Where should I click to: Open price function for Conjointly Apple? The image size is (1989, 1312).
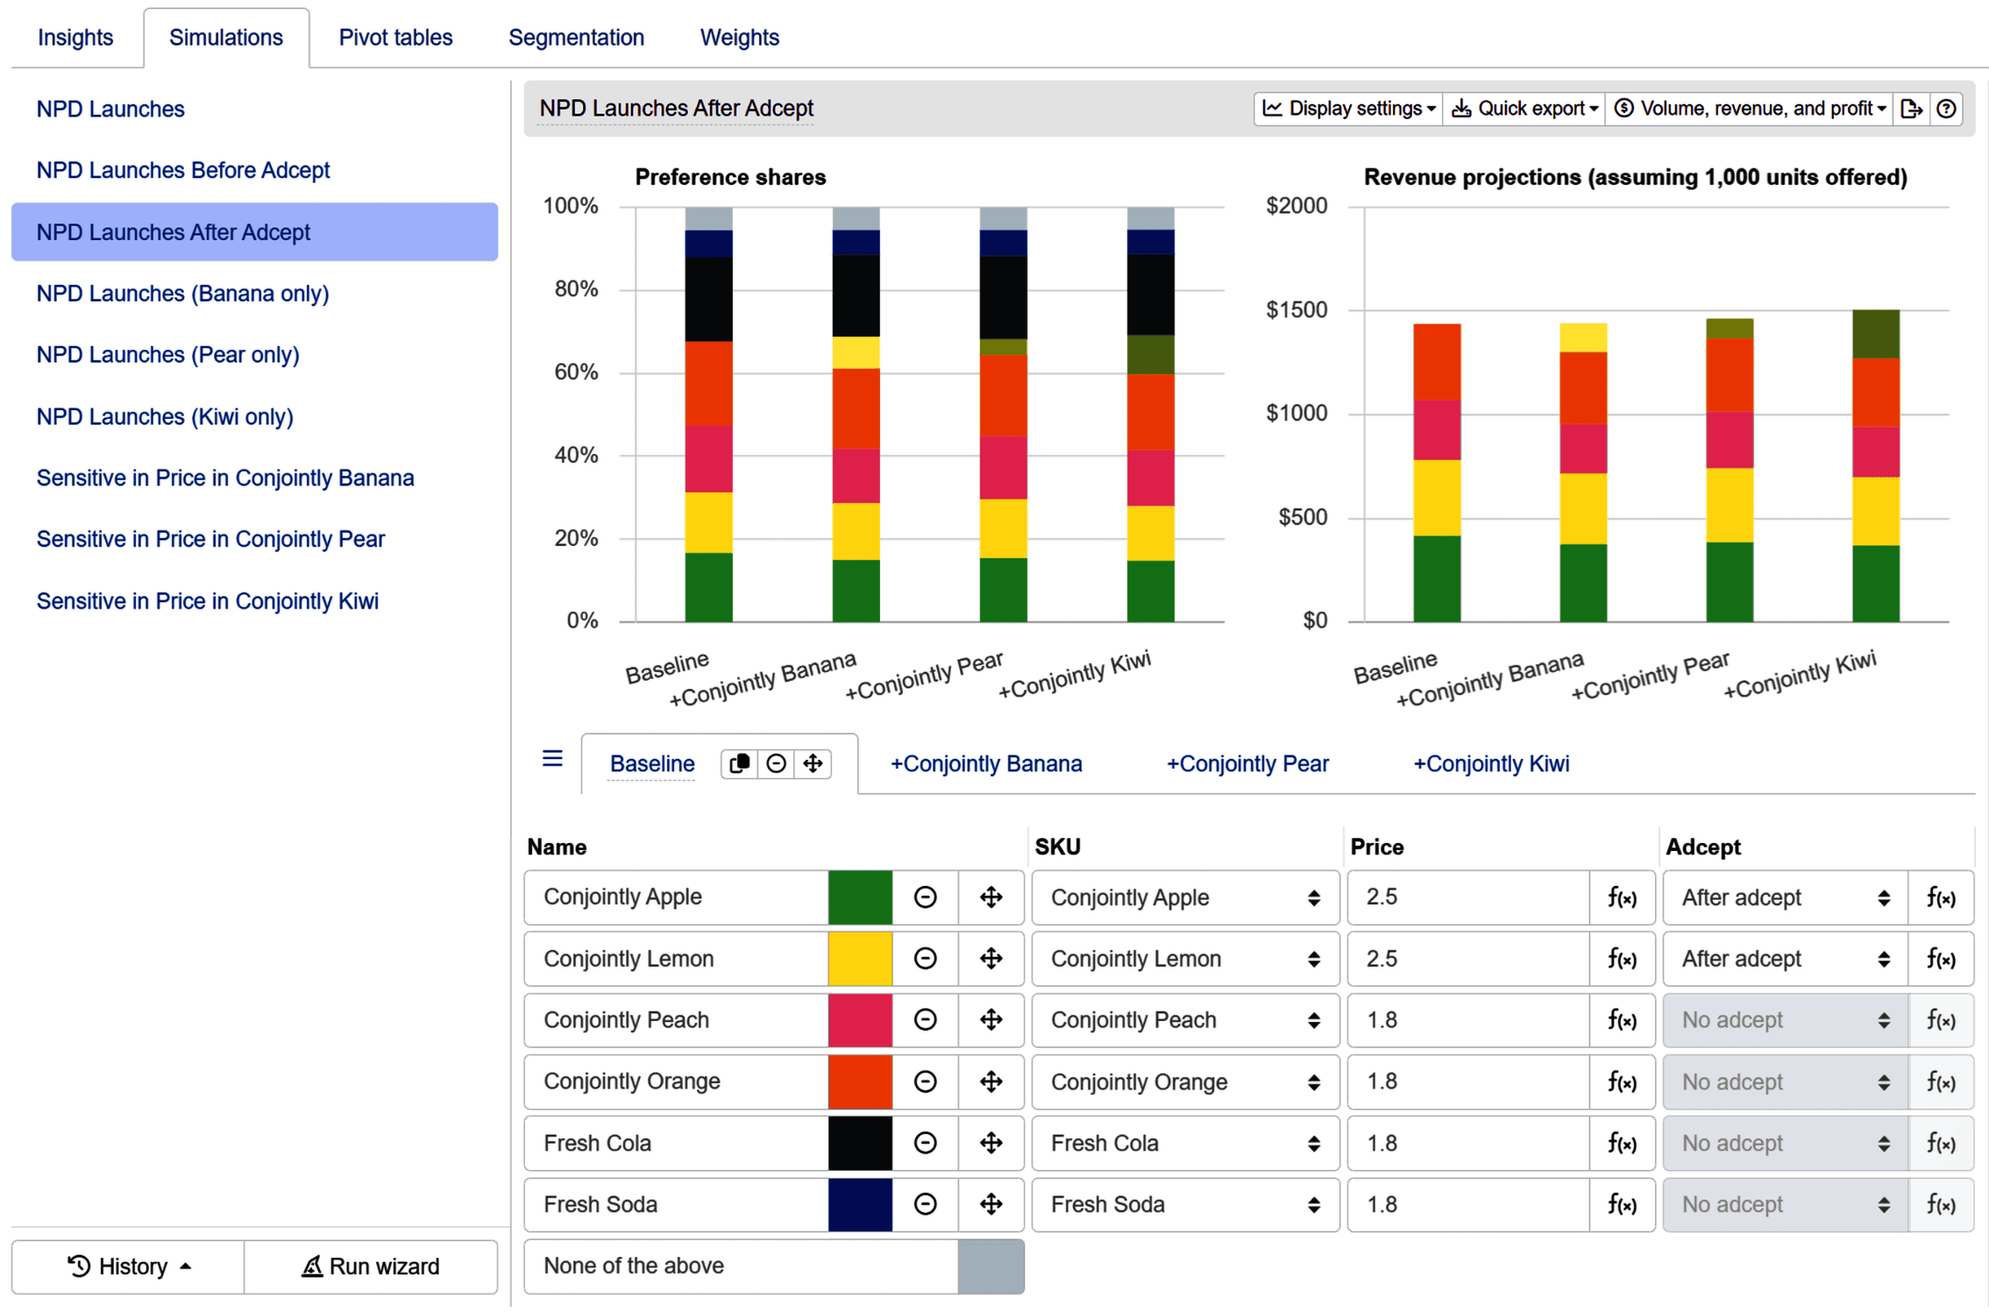(1621, 897)
